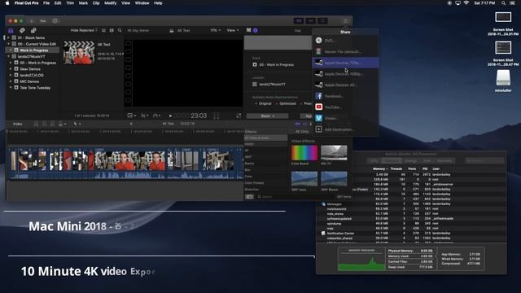This screenshot has height=293, width=521.
Task: Click the keyword editor key icon
Action: coord(43,21)
